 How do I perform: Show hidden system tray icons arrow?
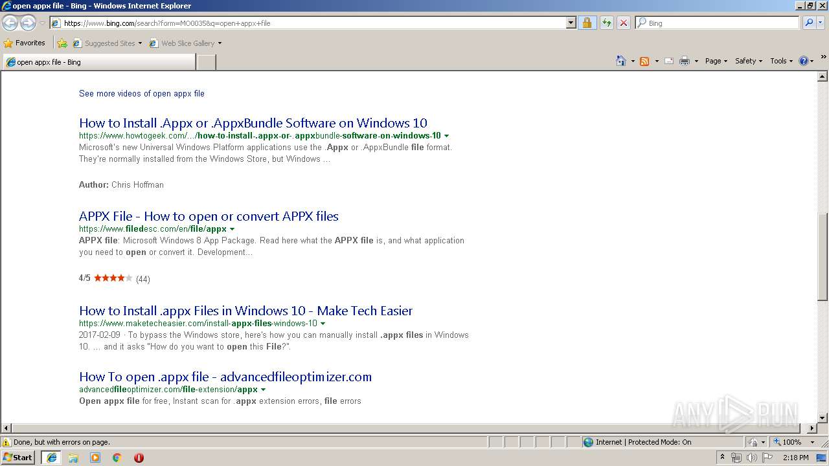click(x=722, y=458)
